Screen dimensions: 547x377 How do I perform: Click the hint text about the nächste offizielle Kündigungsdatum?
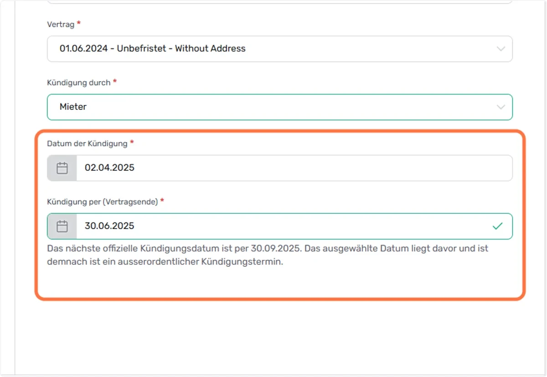point(268,256)
